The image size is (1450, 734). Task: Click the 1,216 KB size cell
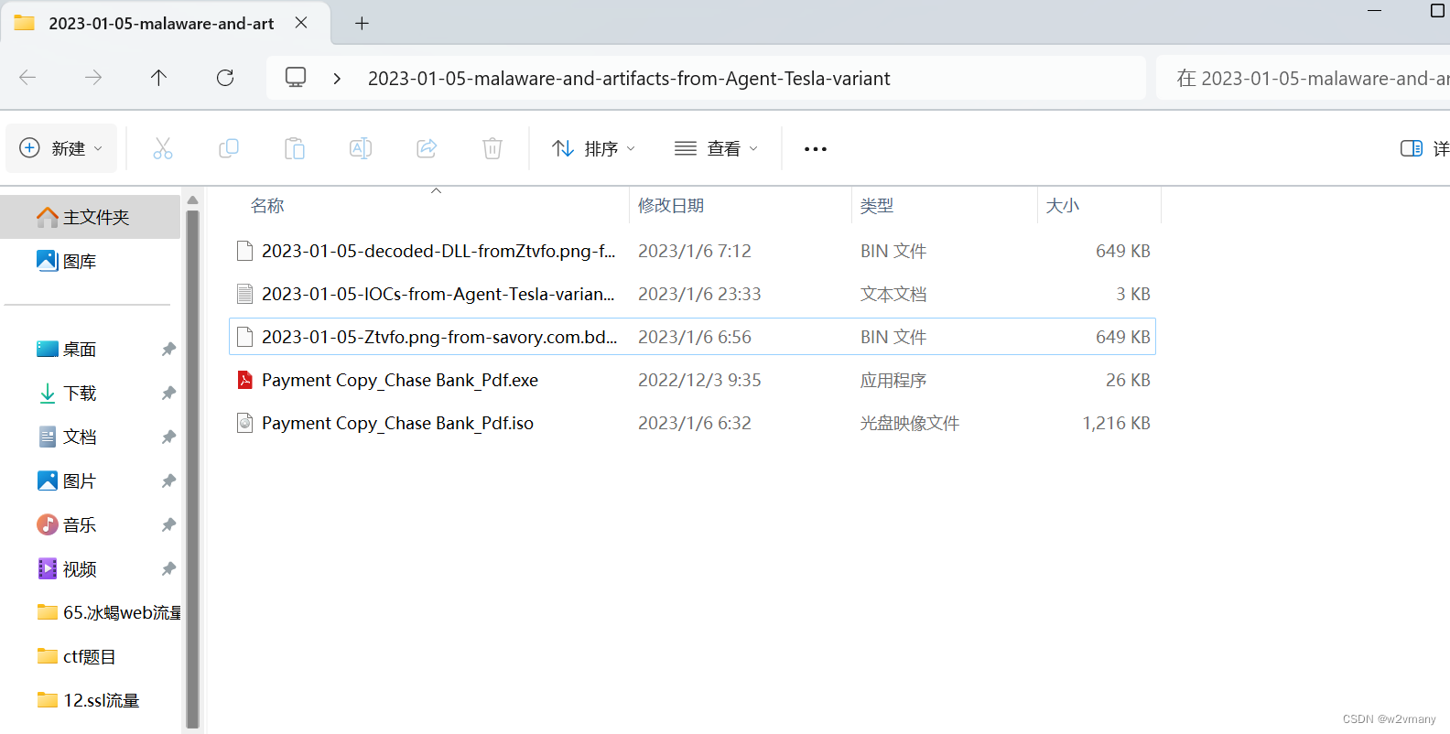click(x=1116, y=423)
